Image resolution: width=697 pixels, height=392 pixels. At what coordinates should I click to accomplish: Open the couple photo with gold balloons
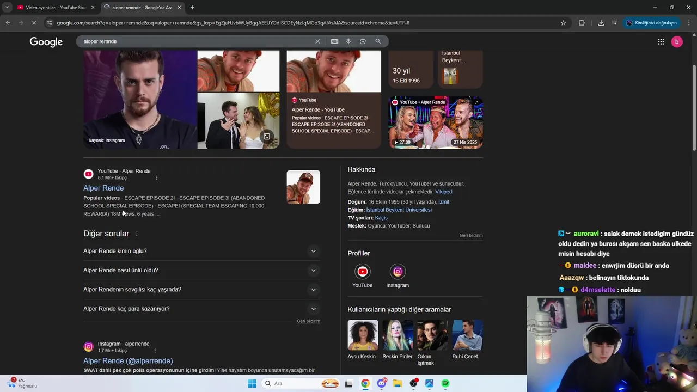[x=238, y=121]
